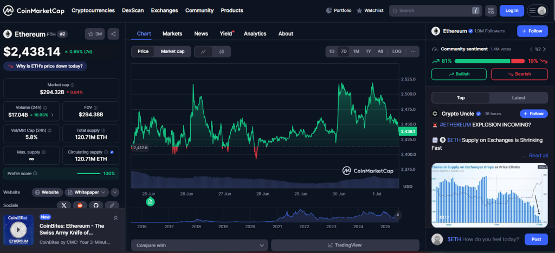The height and width of the screenshot is (253, 555).
Task: Open DexScan nav item
Action: [133, 11]
